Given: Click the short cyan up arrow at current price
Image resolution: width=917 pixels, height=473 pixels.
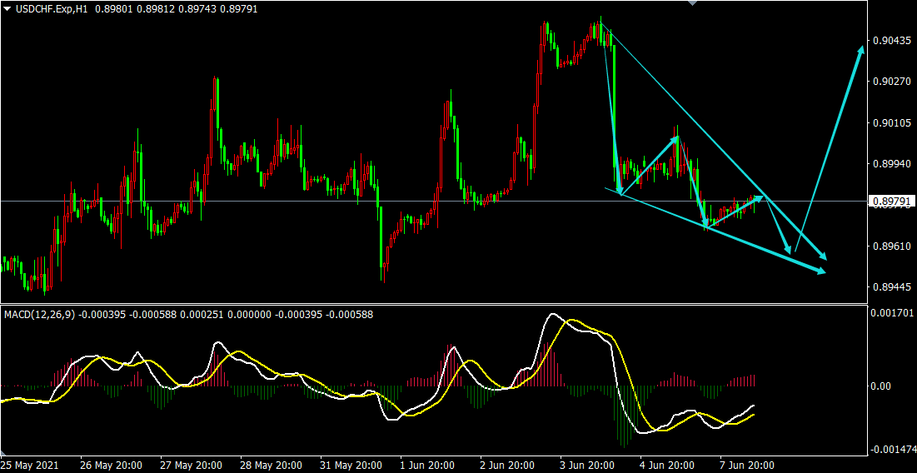Looking at the screenshot, I should [x=737, y=210].
